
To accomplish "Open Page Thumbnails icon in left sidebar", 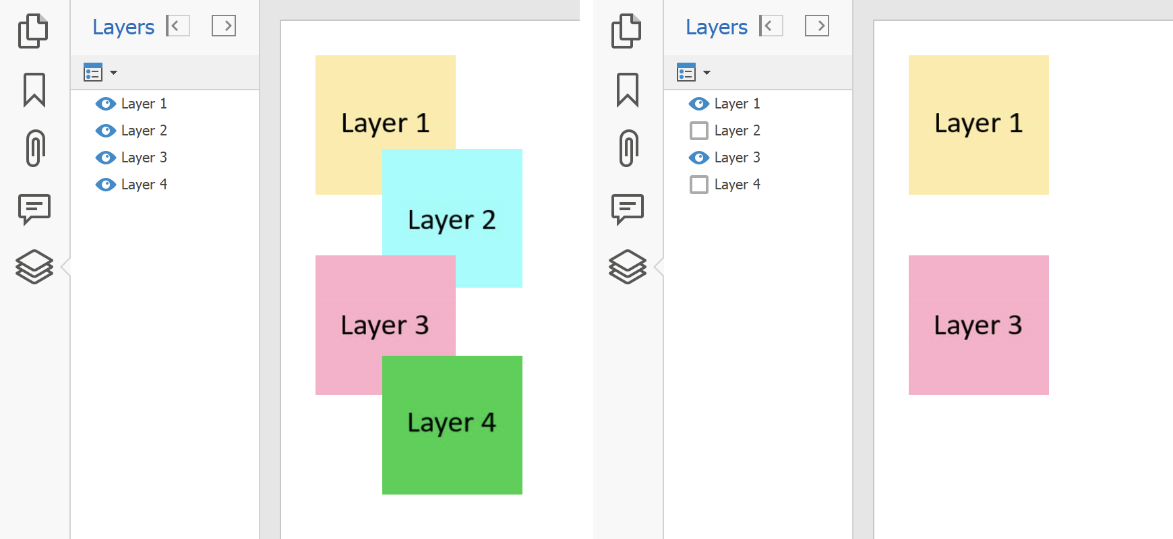I will pos(33,31).
